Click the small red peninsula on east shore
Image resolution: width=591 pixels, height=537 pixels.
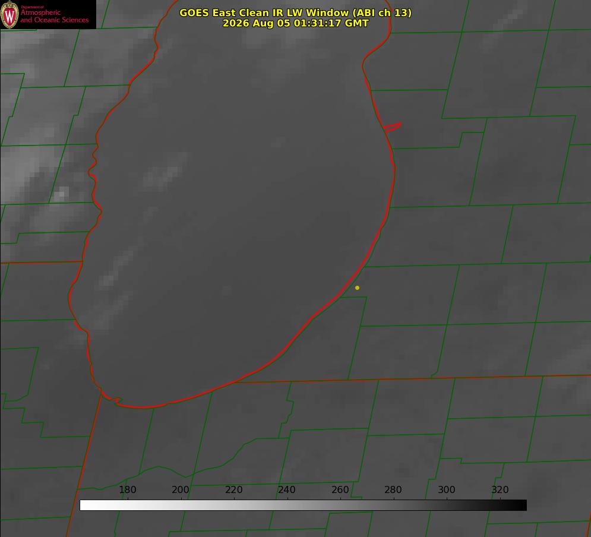point(393,127)
